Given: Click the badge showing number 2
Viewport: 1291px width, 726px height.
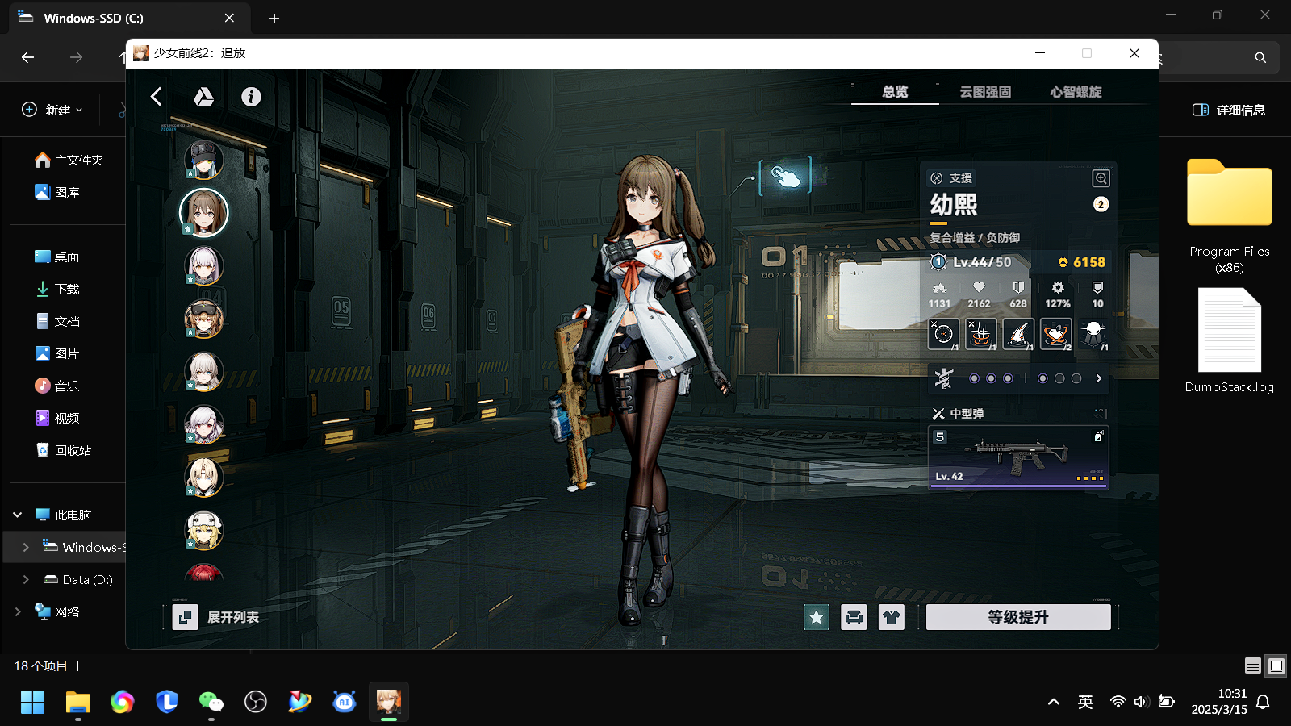Looking at the screenshot, I should 1101,204.
